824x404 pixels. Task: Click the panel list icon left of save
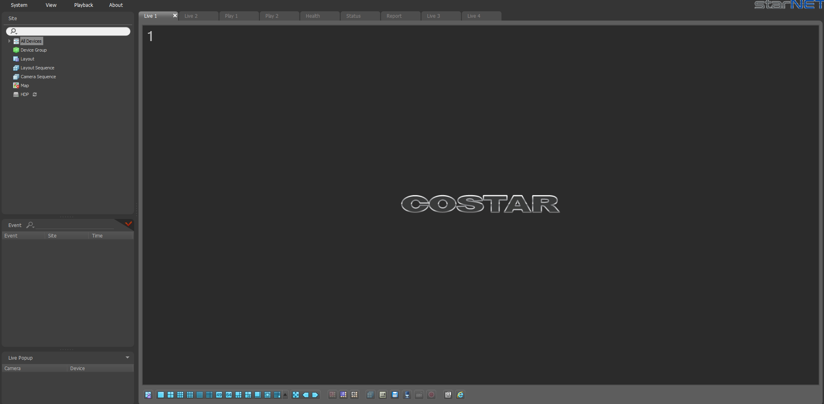click(383, 395)
